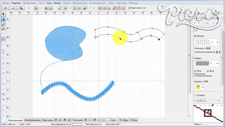The height and width of the screenshot is (127, 225).
Task: Click the checkmark apply button
Action: click(13, 8)
